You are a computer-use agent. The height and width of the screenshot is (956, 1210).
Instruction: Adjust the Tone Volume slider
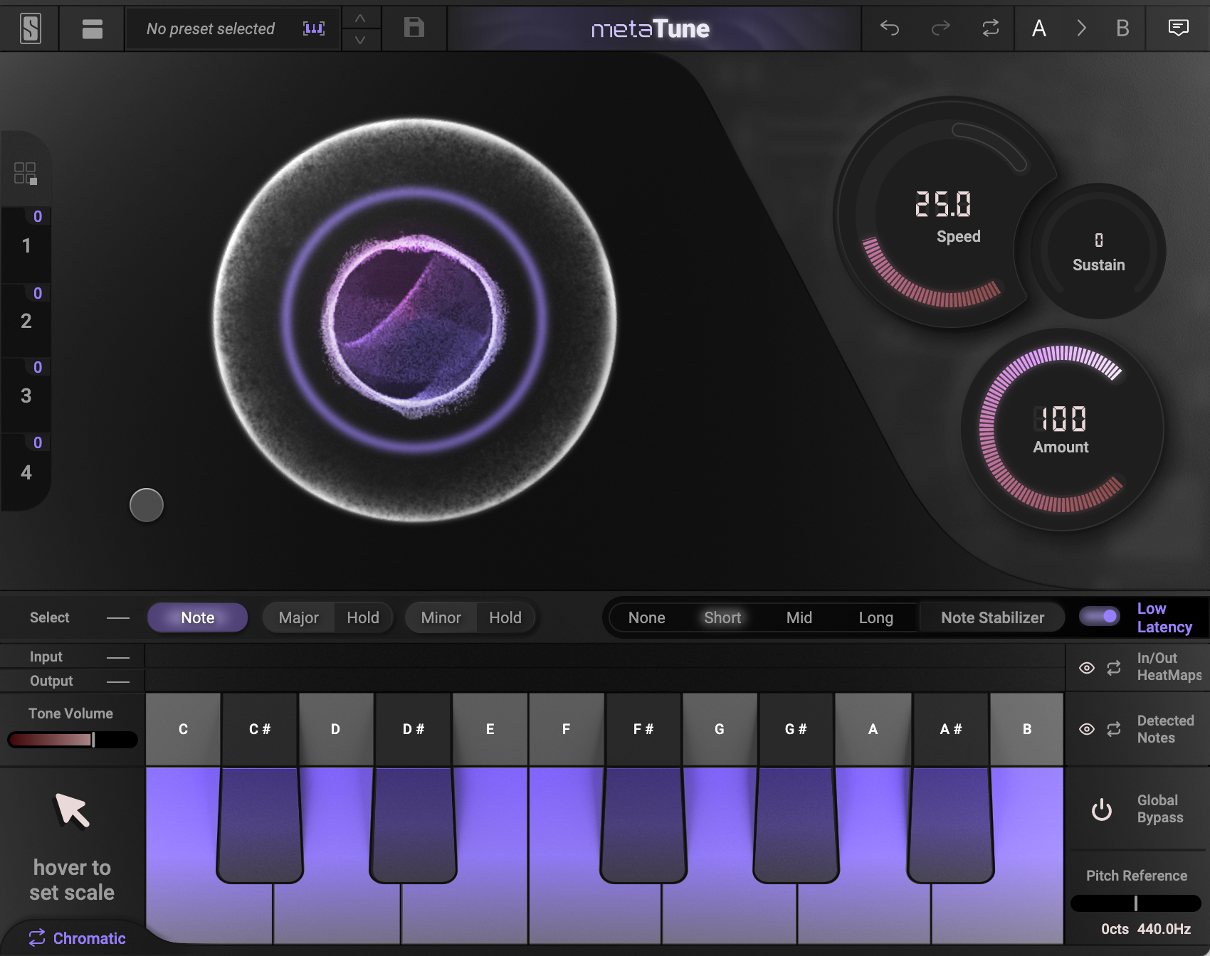pyautogui.click(x=72, y=740)
